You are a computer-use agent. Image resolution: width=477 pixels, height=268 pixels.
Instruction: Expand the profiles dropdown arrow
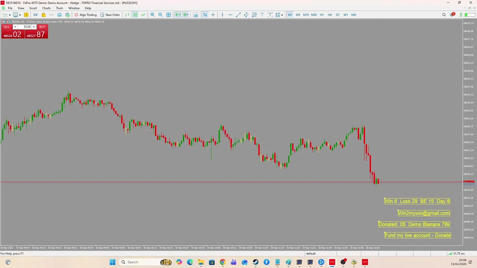click(x=20, y=15)
